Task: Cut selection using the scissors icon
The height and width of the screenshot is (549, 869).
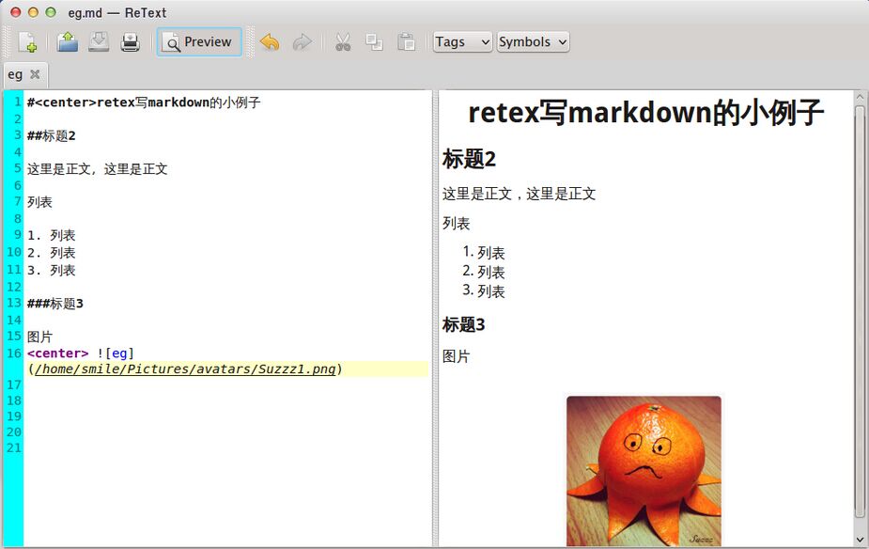Action: 343,42
